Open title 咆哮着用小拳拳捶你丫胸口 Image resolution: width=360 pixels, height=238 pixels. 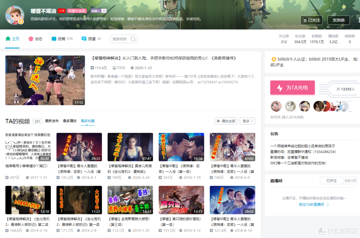pyautogui.click(x=27, y=166)
